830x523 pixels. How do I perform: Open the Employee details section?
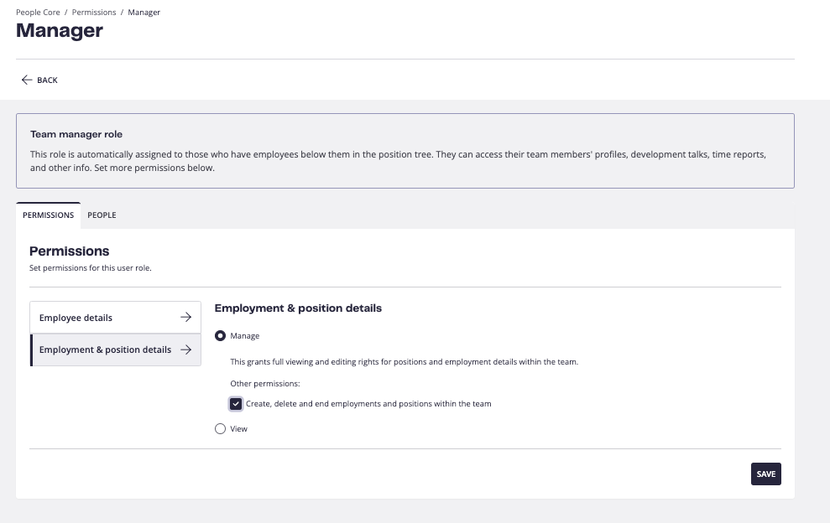(x=116, y=318)
